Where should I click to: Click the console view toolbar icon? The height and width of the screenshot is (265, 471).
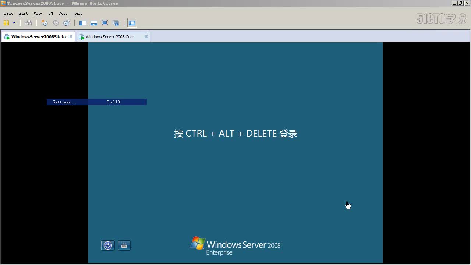(132, 23)
